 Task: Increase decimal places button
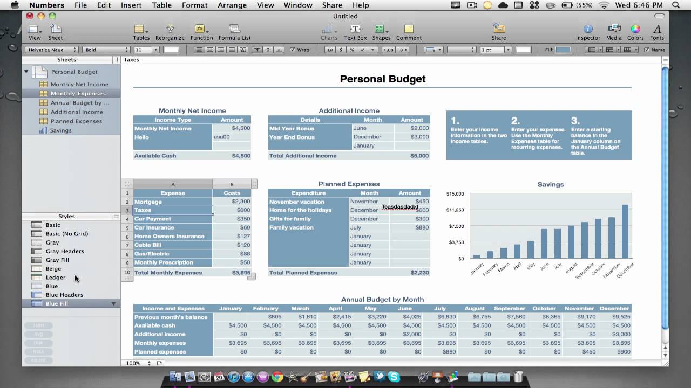pyautogui.click(x=388, y=50)
